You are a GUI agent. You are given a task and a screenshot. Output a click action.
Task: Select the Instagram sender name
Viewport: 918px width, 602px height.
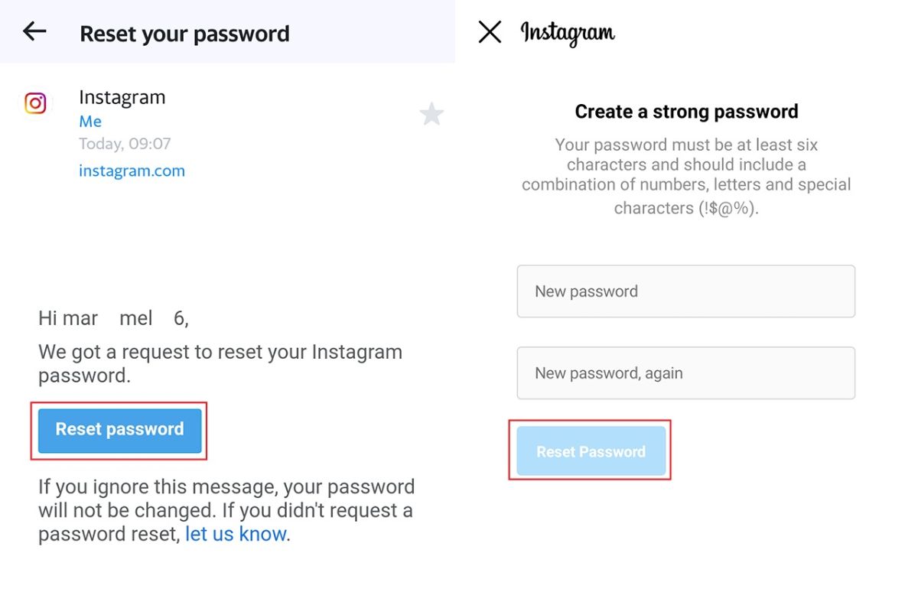click(122, 97)
